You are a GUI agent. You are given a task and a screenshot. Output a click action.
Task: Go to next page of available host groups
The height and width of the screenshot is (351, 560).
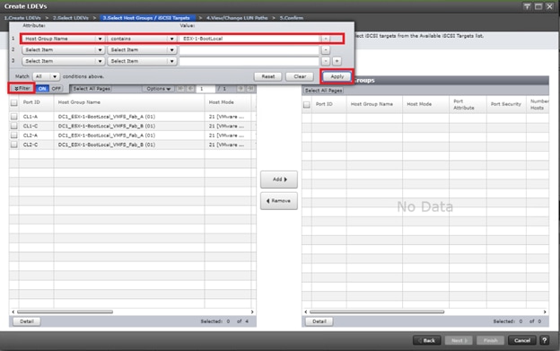coord(241,89)
